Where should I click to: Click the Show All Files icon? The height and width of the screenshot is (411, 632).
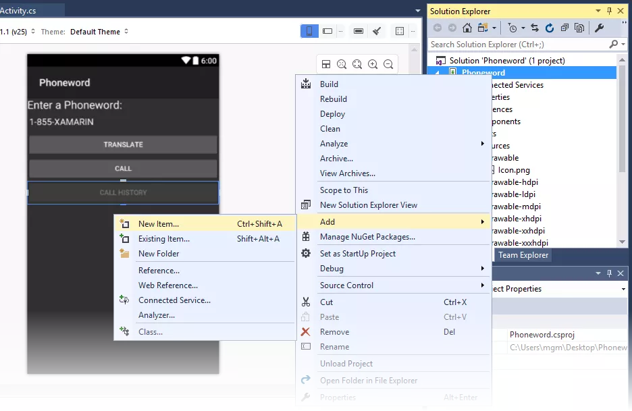pos(579,28)
